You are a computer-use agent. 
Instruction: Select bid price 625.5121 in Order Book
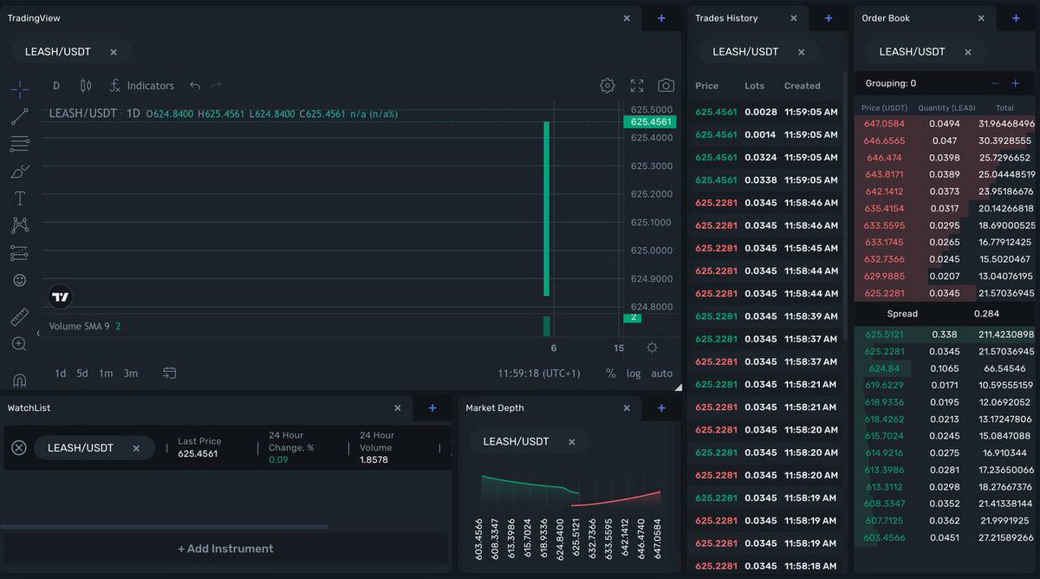coord(884,335)
